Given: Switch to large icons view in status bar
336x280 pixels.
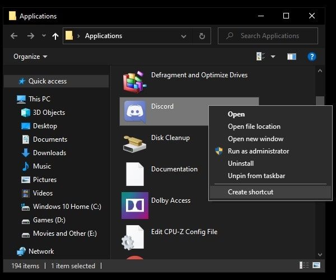Looking at the screenshot, I should [x=316, y=265].
